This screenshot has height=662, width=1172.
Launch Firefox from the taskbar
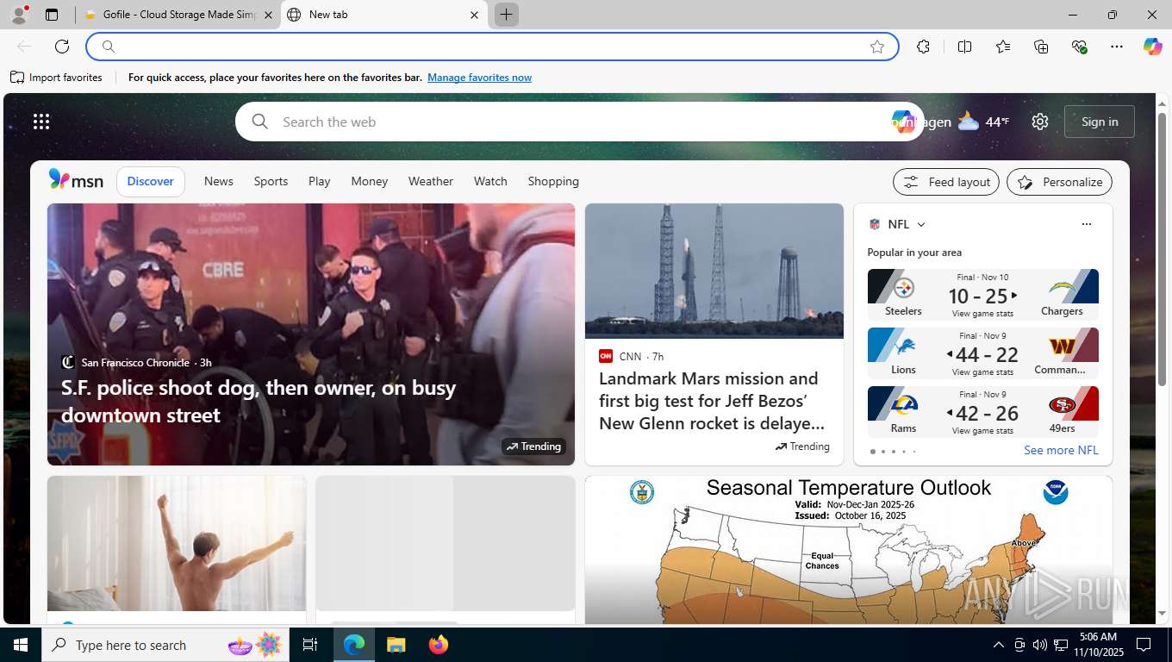pyautogui.click(x=439, y=645)
